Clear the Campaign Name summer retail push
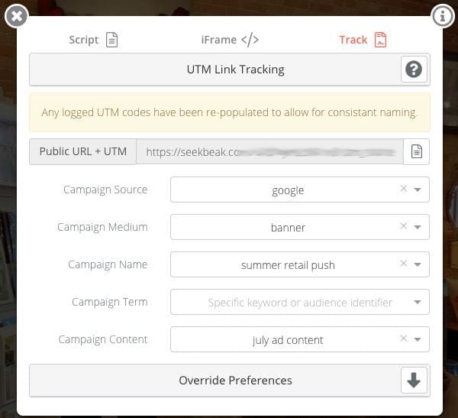 pyautogui.click(x=404, y=264)
